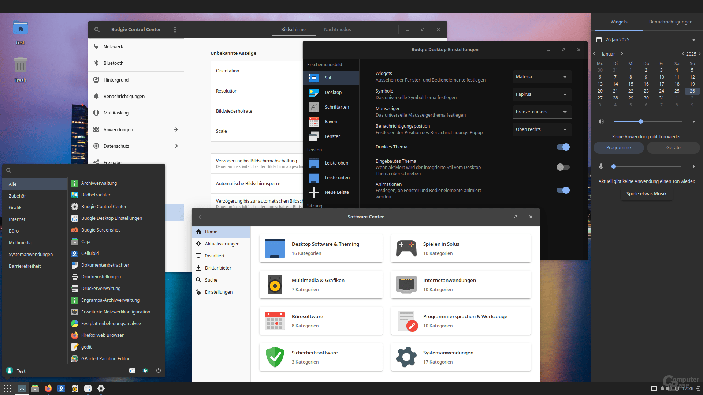The width and height of the screenshot is (703, 395).
Task: Open Caja file manager in the taskbar
Action: tap(35, 388)
